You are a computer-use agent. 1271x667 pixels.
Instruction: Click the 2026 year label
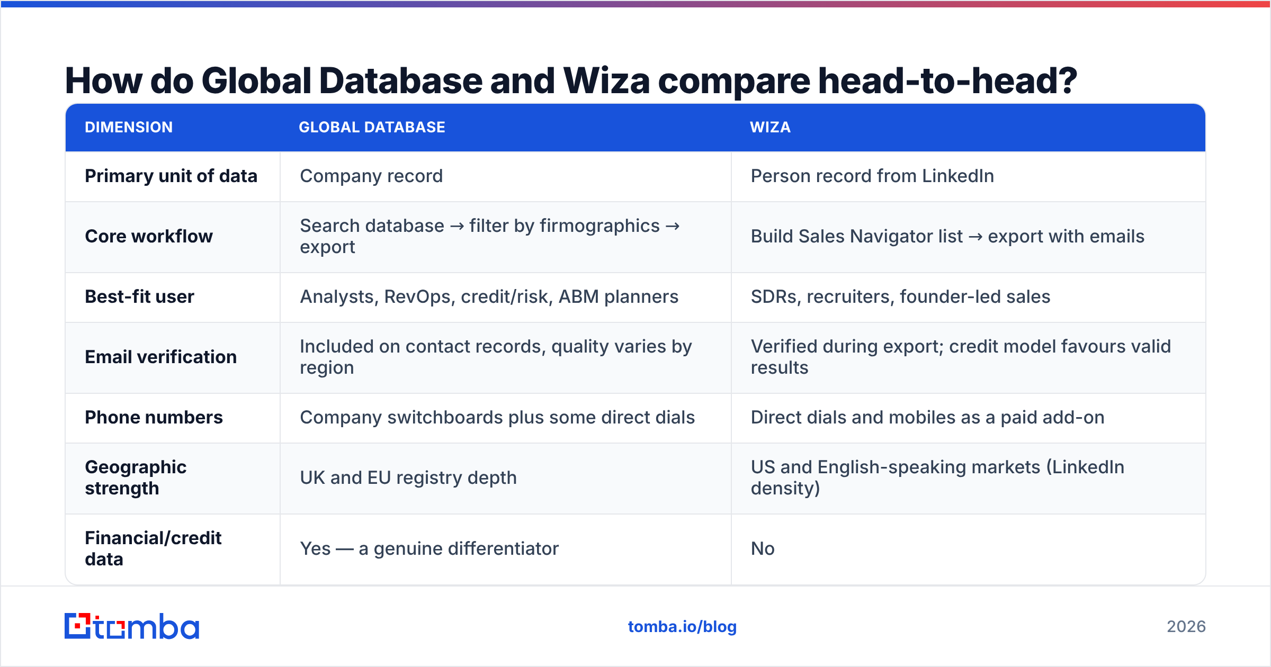[x=1186, y=627]
